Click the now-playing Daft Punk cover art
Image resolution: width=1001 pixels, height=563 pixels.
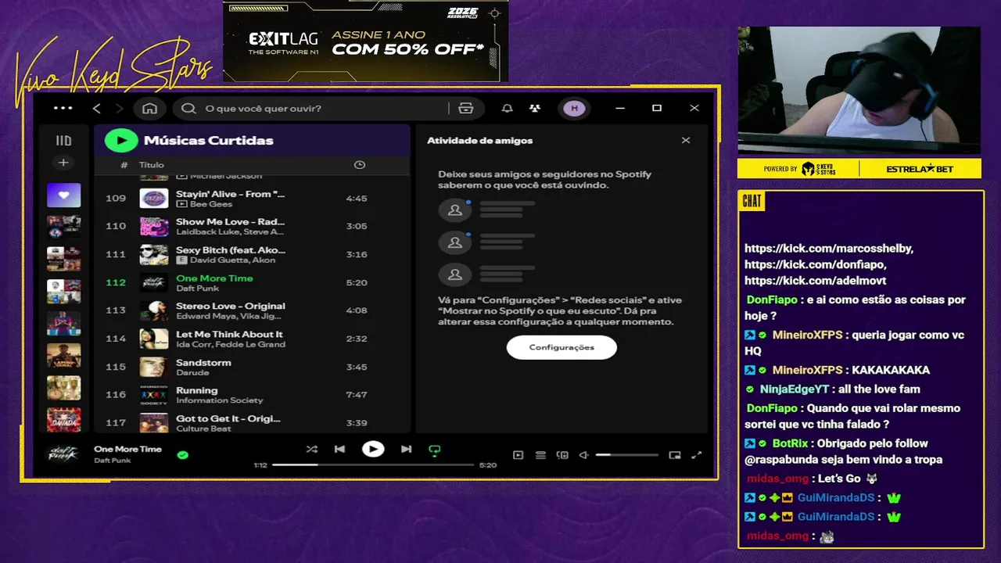(x=63, y=454)
